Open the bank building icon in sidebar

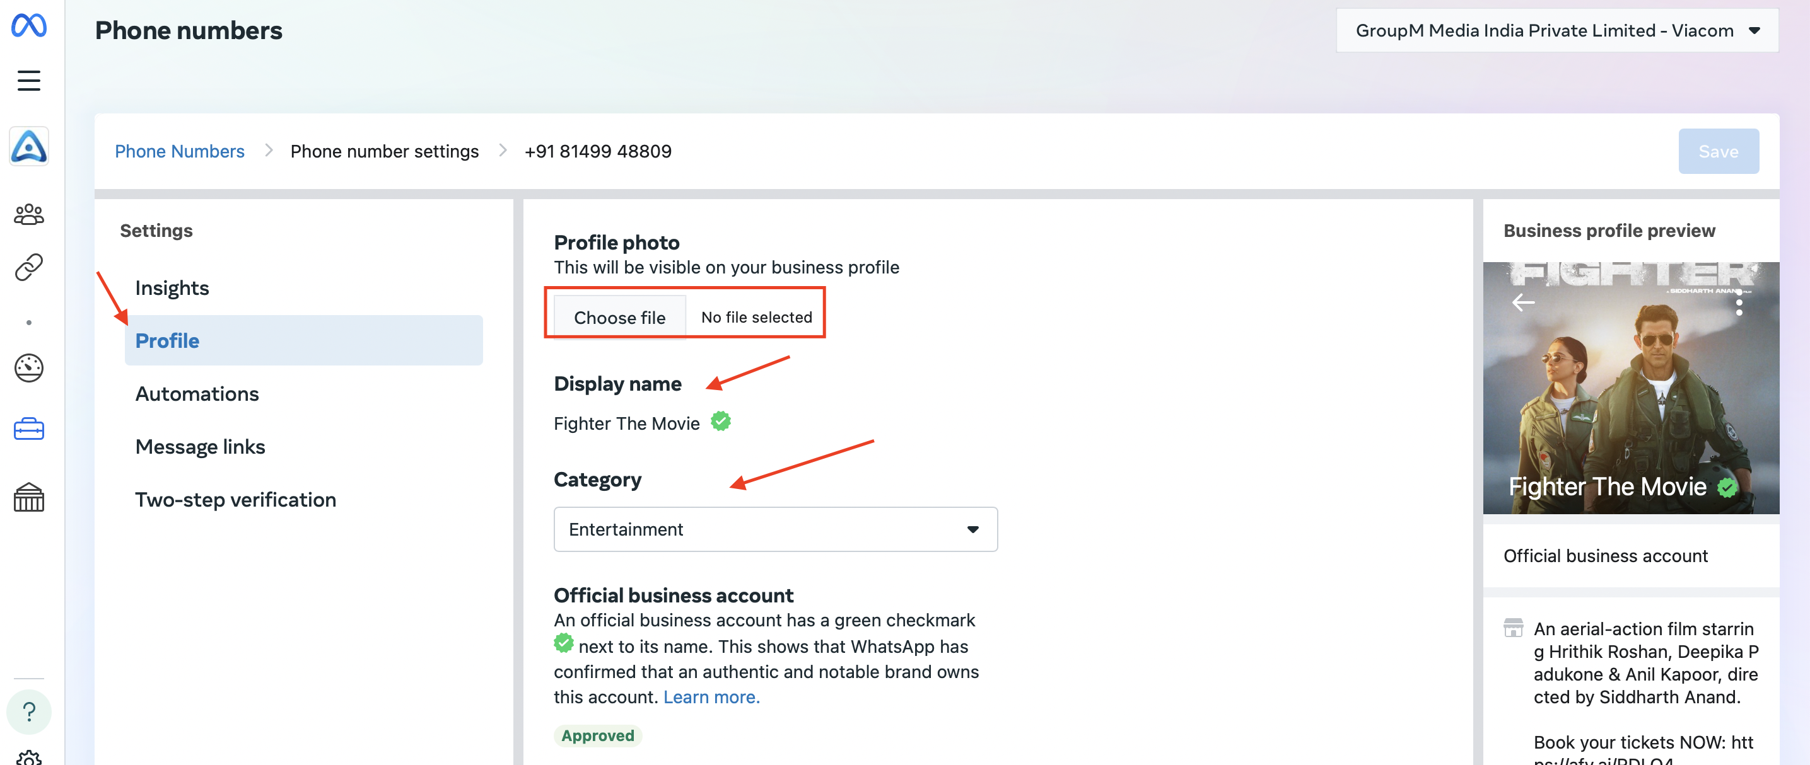point(29,497)
